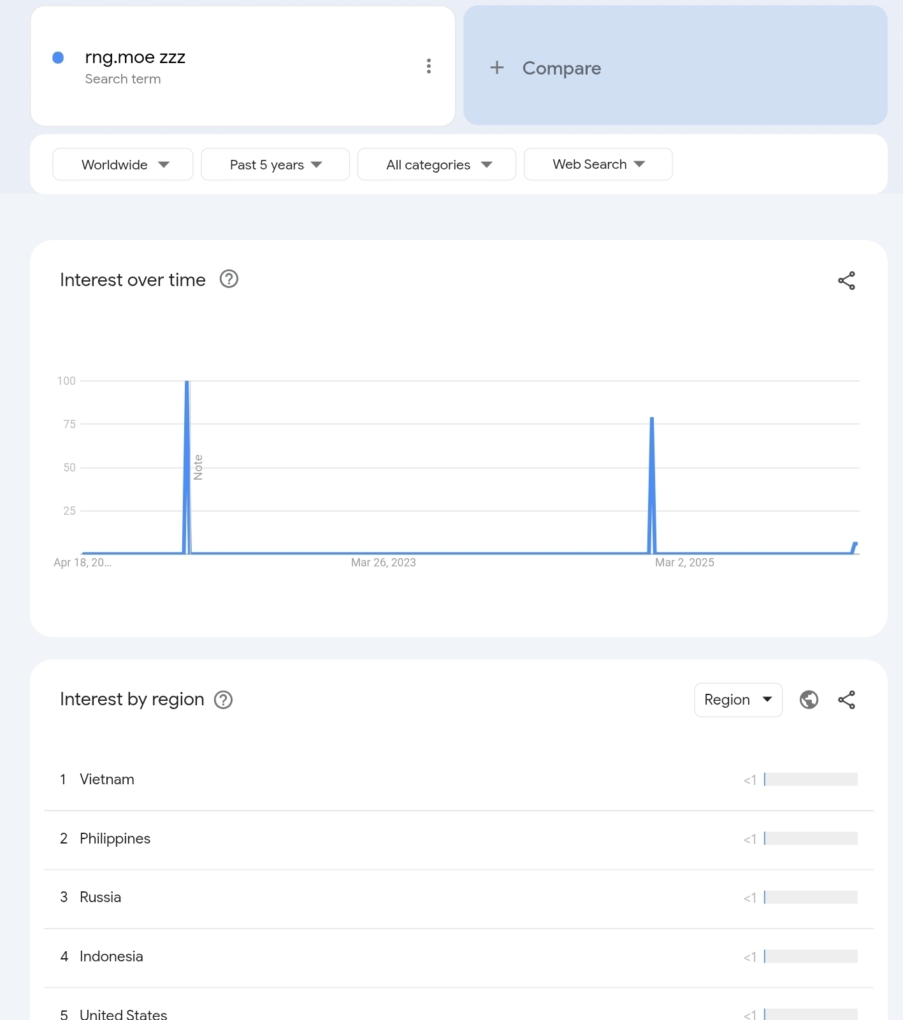Open help for Interest by region
Image resolution: width=903 pixels, height=1020 pixels.
point(223,700)
